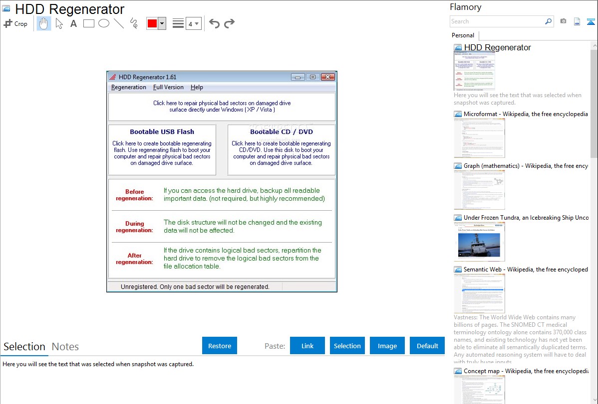Click the Unregistered status bar text
This screenshot has width=598, height=404.
click(x=195, y=287)
